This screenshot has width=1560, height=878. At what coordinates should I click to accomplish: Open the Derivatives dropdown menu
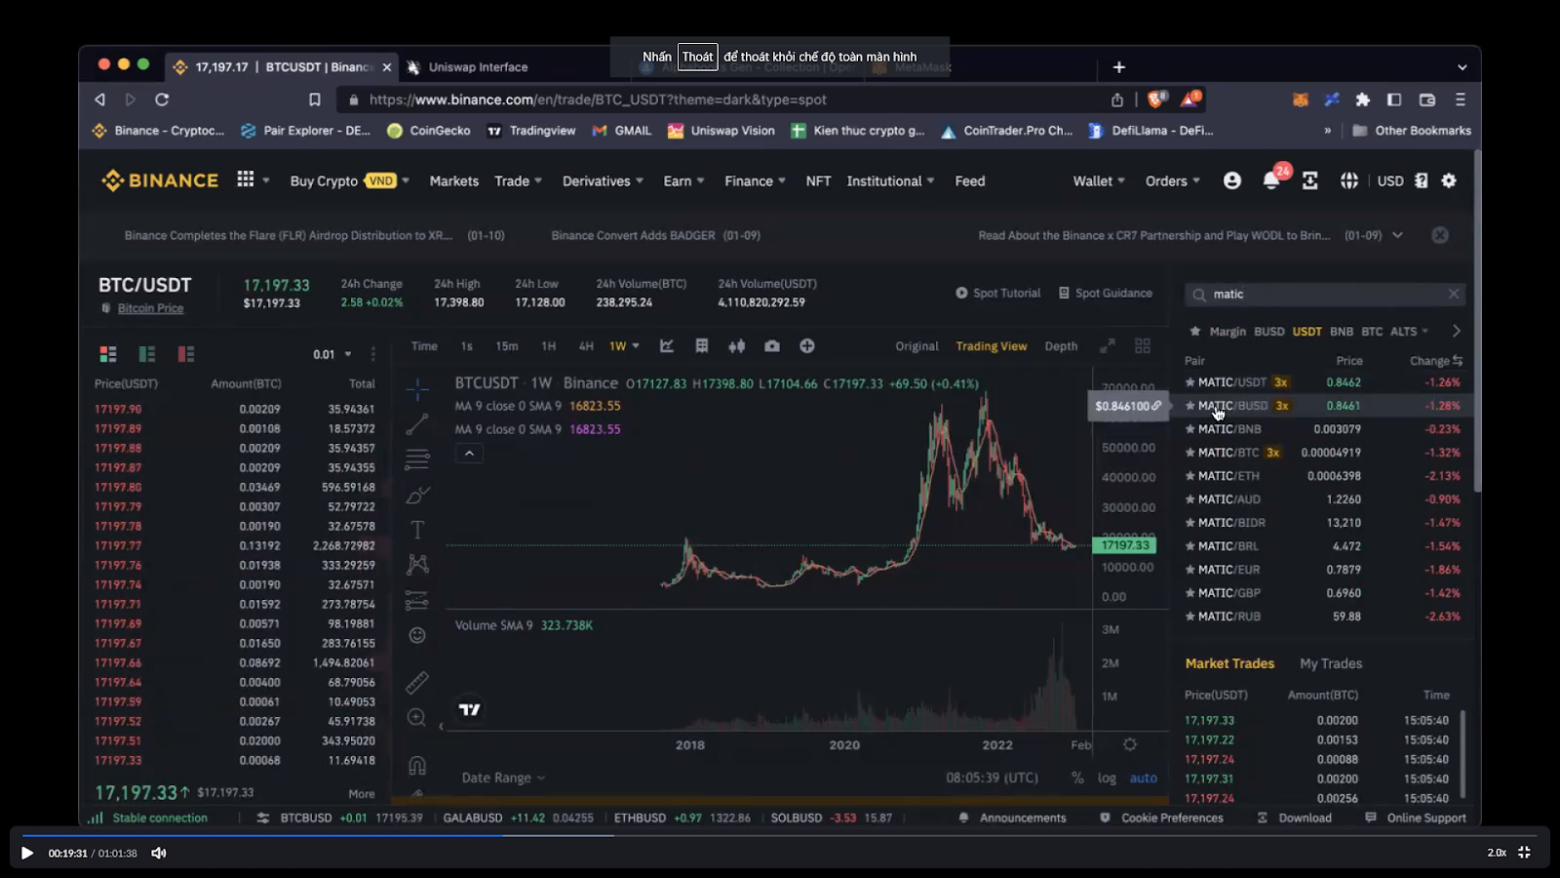click(x=603, y=180)
